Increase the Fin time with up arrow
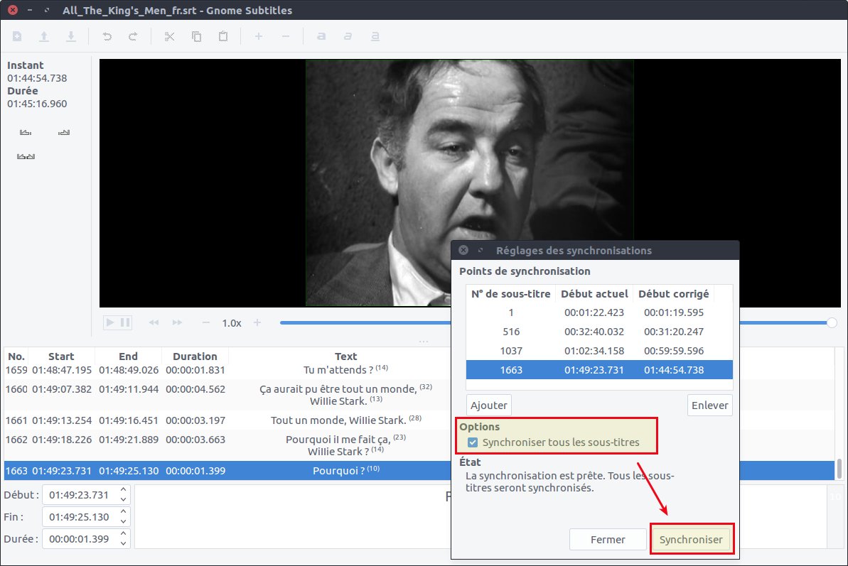This screenshot has width=848, height=566. (123, 511)
